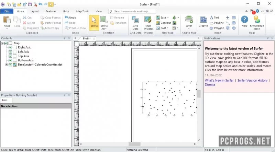Select the plus-shaped Symbol insert tool
The image size is (275, 152).
coord(228,17)
